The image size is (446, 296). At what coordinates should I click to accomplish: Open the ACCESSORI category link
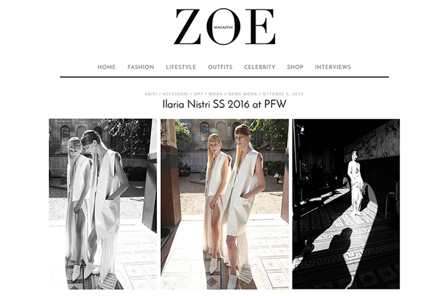[176, 94]
